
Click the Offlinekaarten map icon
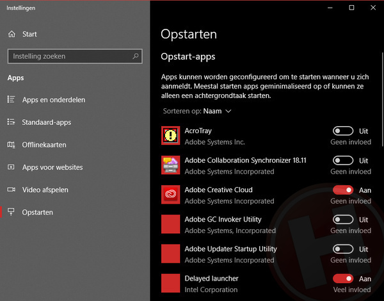pos(11,145)
